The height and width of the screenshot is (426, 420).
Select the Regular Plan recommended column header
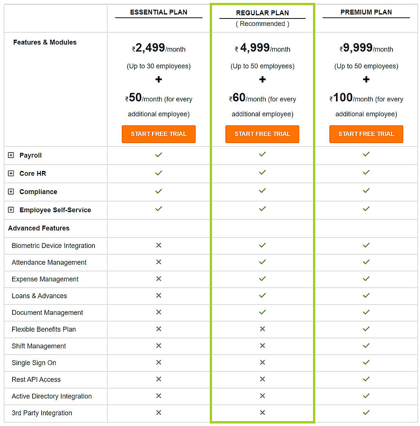tap(262, 13)
